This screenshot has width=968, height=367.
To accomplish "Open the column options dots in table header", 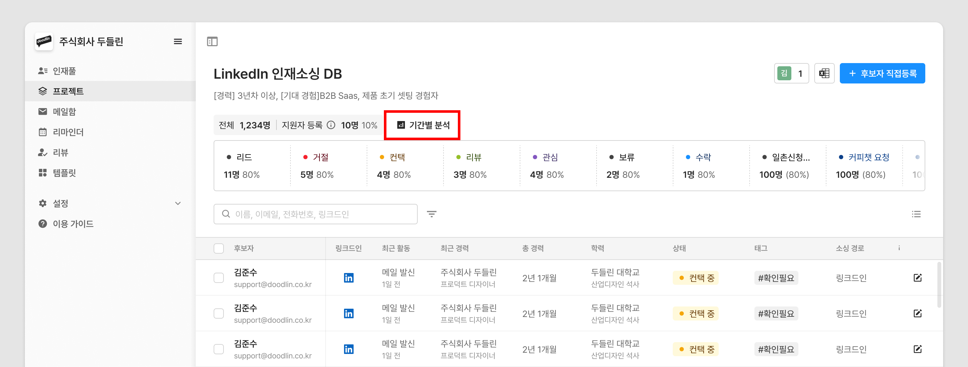I will point(899,248).
